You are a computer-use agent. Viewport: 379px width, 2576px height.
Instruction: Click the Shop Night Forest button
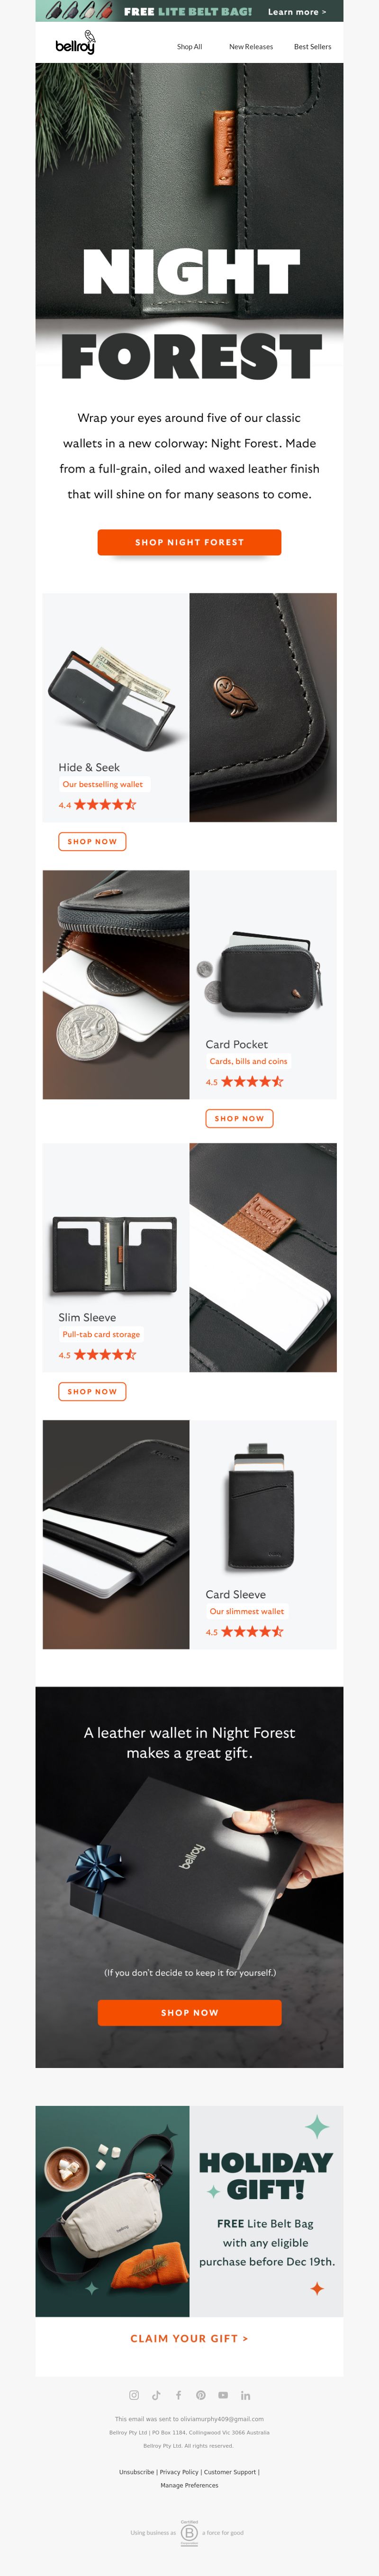189,542
